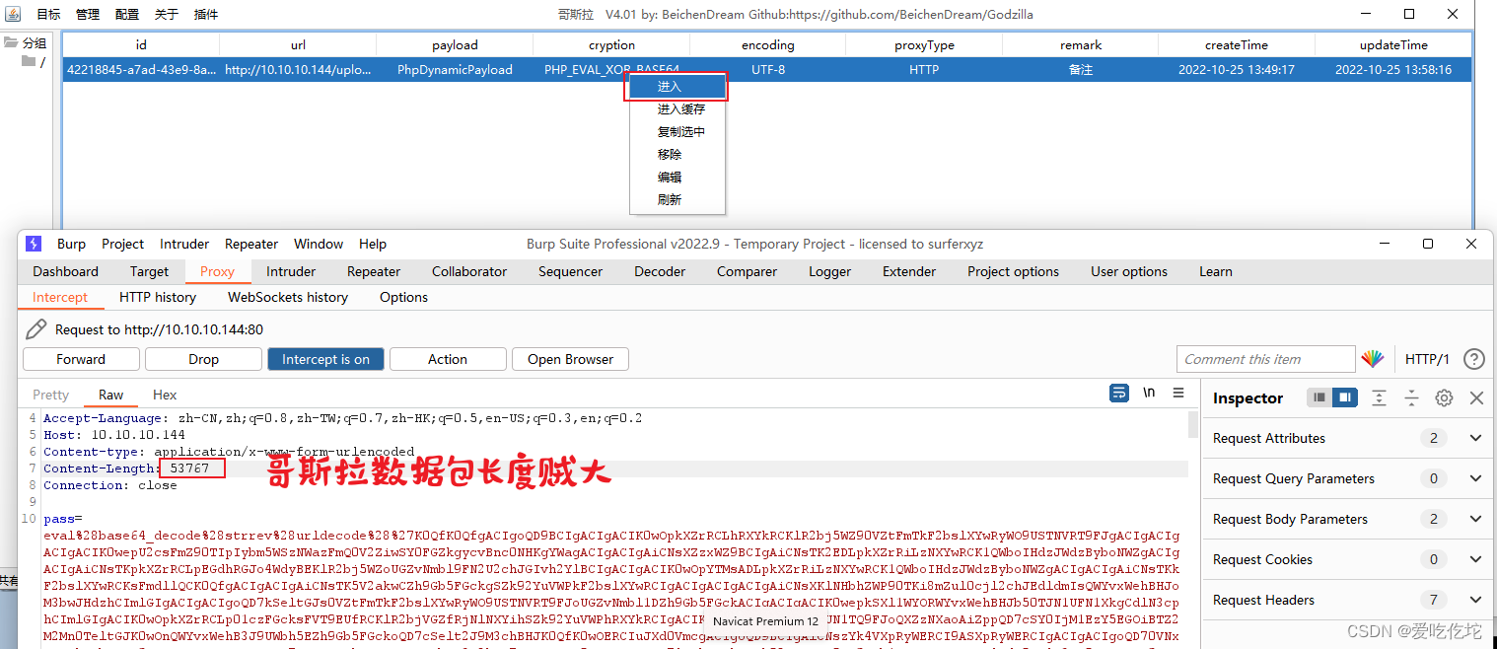The height and width of the screenshot is (649, 1497).
Task: Switch to the Project options tab
Action: (1013, 271)
